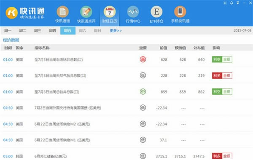Click the 韩国 country cell
Screen dimensions: 253x160
(x=19, y=156)
